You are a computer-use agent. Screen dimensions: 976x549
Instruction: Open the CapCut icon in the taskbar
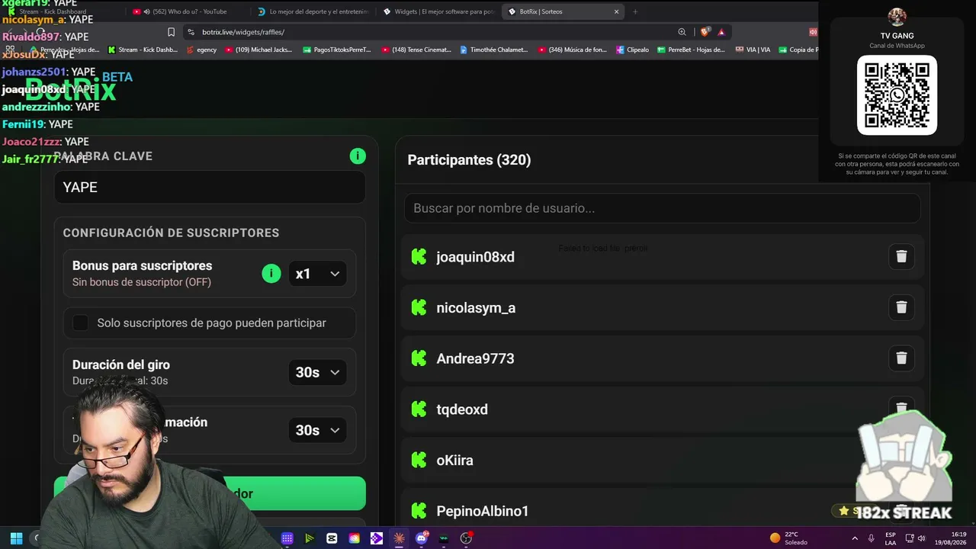pyautogui.click(x=332, y=538)
